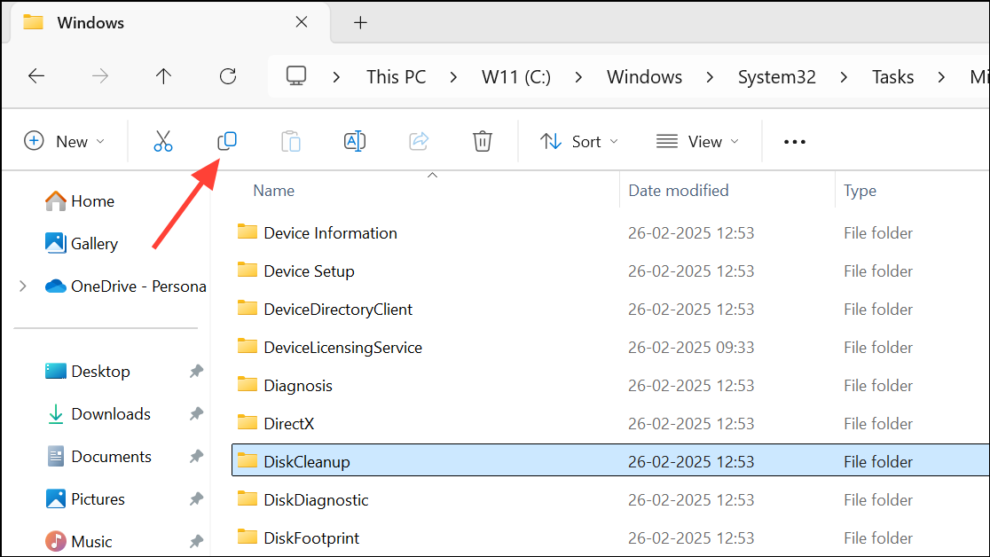Open the New item dropdown
Image resolution: width=990 pixels, height=557 pixels.
(x=65, y=141)
